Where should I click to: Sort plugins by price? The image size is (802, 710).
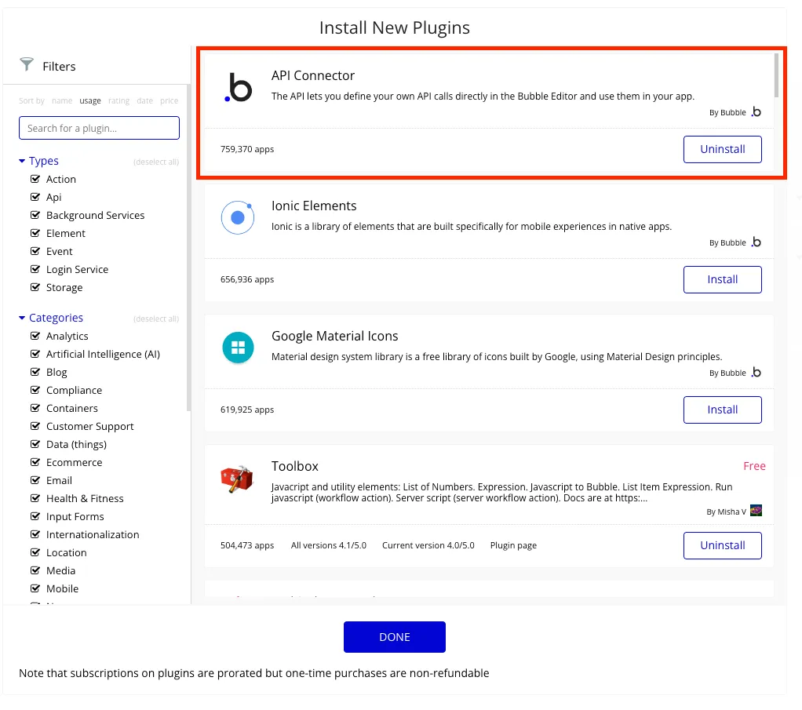[x=169, y=100]
